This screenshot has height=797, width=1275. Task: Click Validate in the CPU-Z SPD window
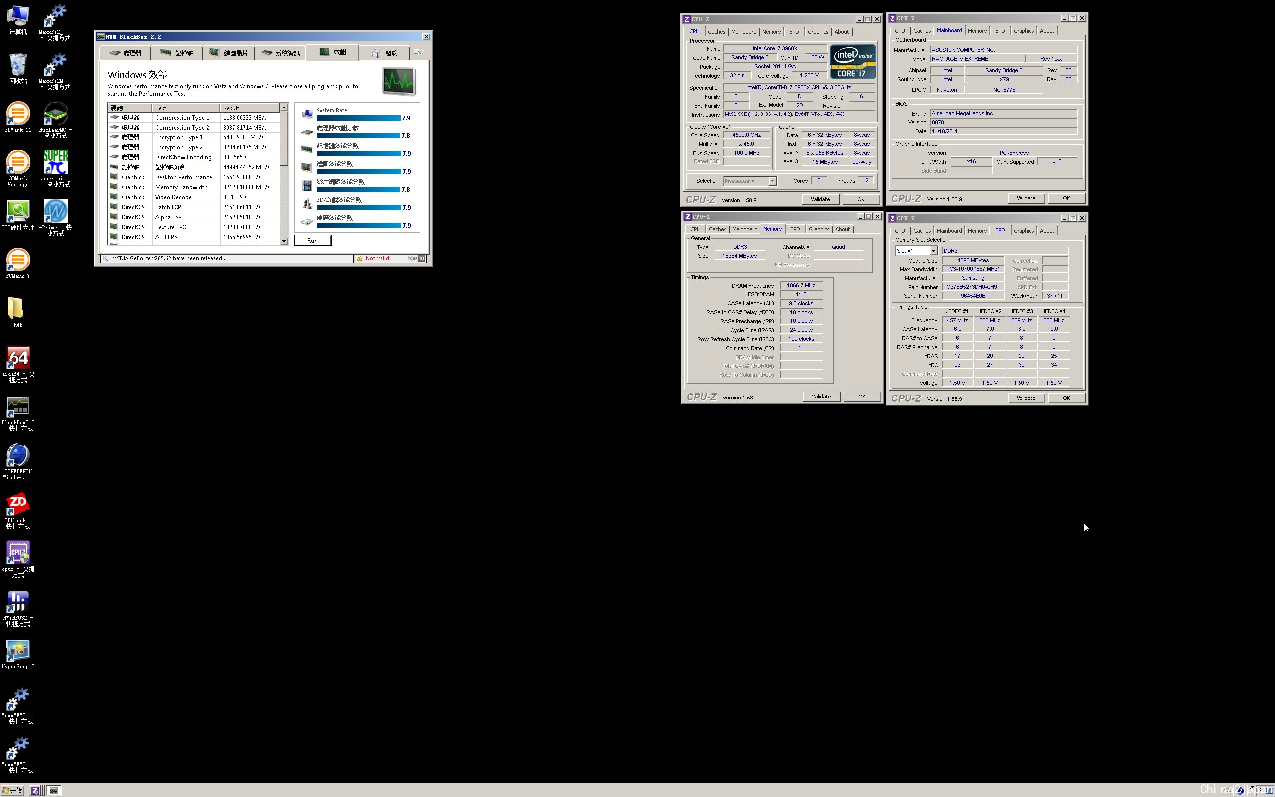(x=1025, y=398)
